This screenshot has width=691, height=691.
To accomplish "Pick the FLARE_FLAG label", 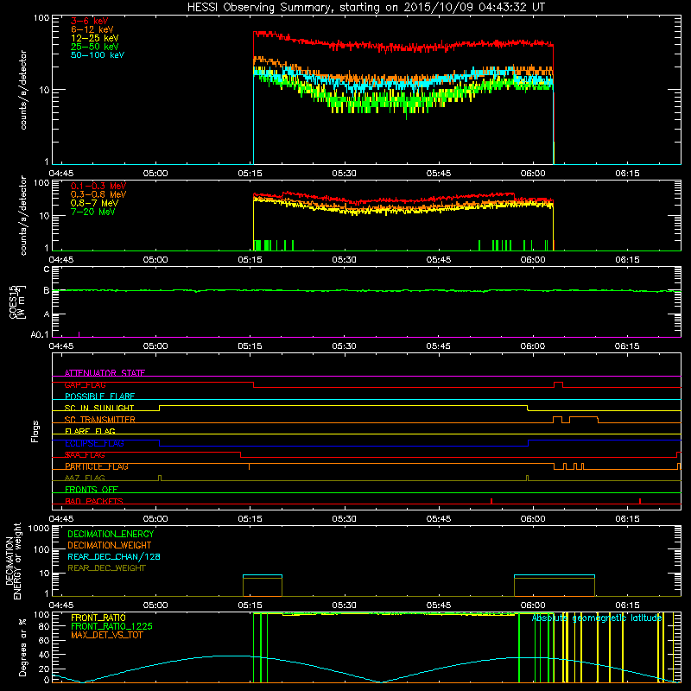I will (x=90, y=431).
